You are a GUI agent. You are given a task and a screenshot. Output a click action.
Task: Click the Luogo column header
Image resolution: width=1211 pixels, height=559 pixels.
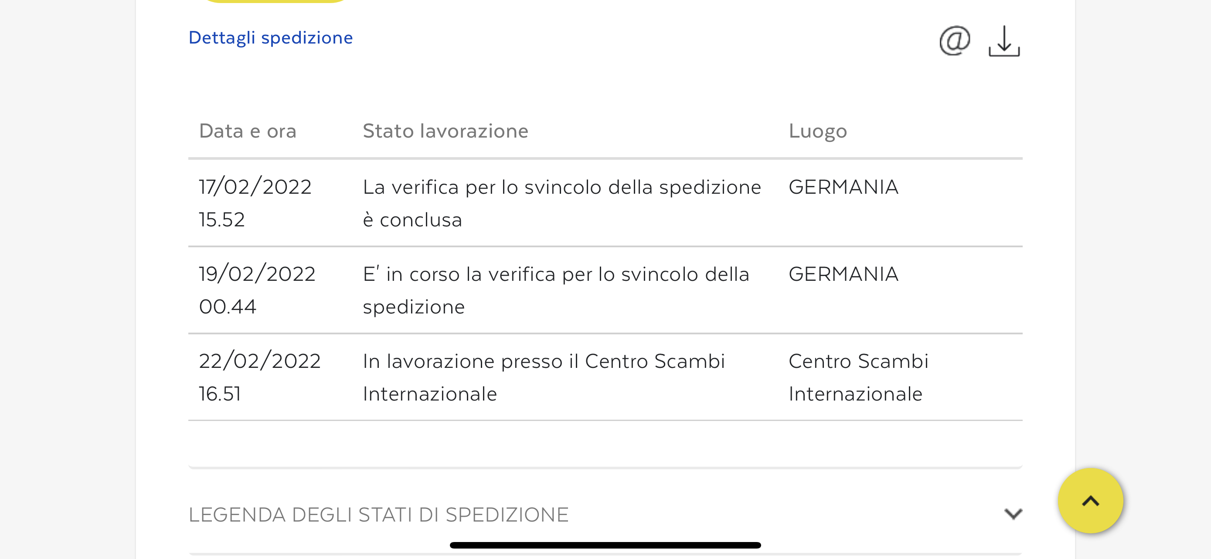(817, 131)
